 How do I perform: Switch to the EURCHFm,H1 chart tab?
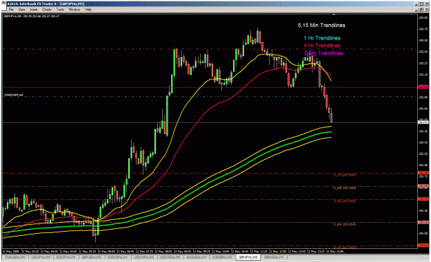click(x=117, y=257)
